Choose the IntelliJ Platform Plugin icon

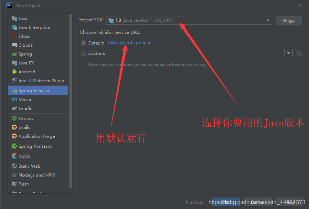click(14, 80)
